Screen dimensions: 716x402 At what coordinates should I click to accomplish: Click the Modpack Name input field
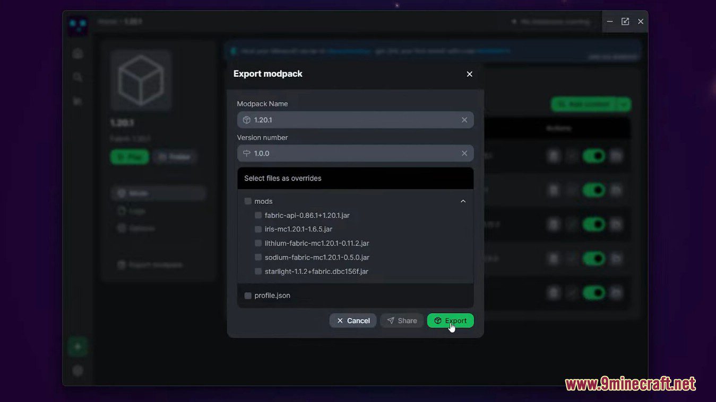(355, 120)
